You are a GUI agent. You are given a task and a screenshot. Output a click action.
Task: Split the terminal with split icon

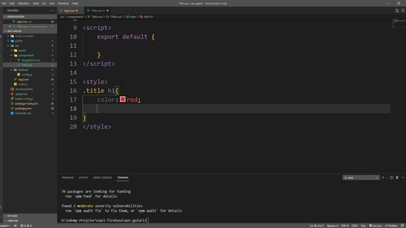point(391,177)
